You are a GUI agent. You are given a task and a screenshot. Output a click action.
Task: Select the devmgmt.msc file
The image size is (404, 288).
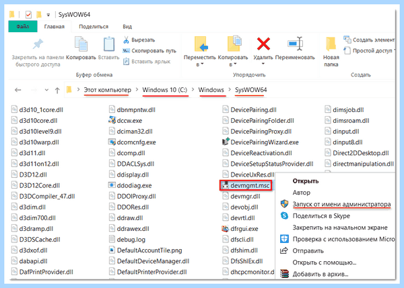246,185
